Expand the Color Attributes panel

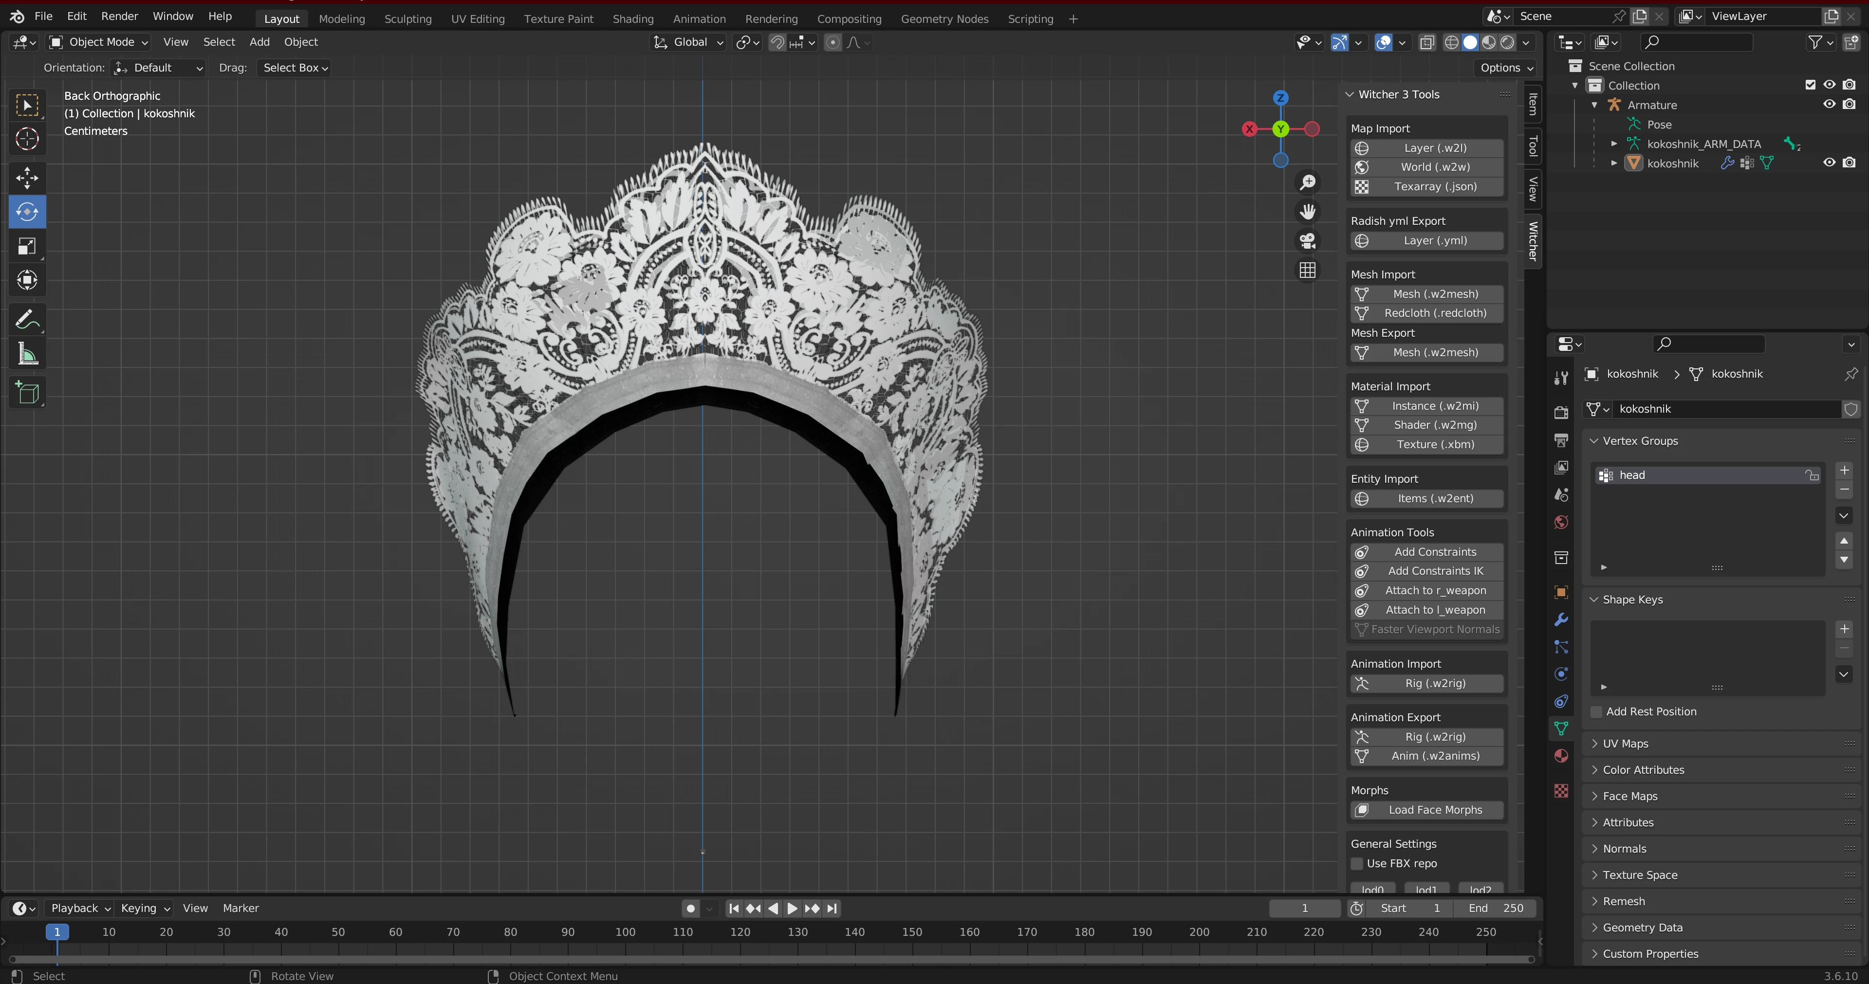pos(1643,770)
